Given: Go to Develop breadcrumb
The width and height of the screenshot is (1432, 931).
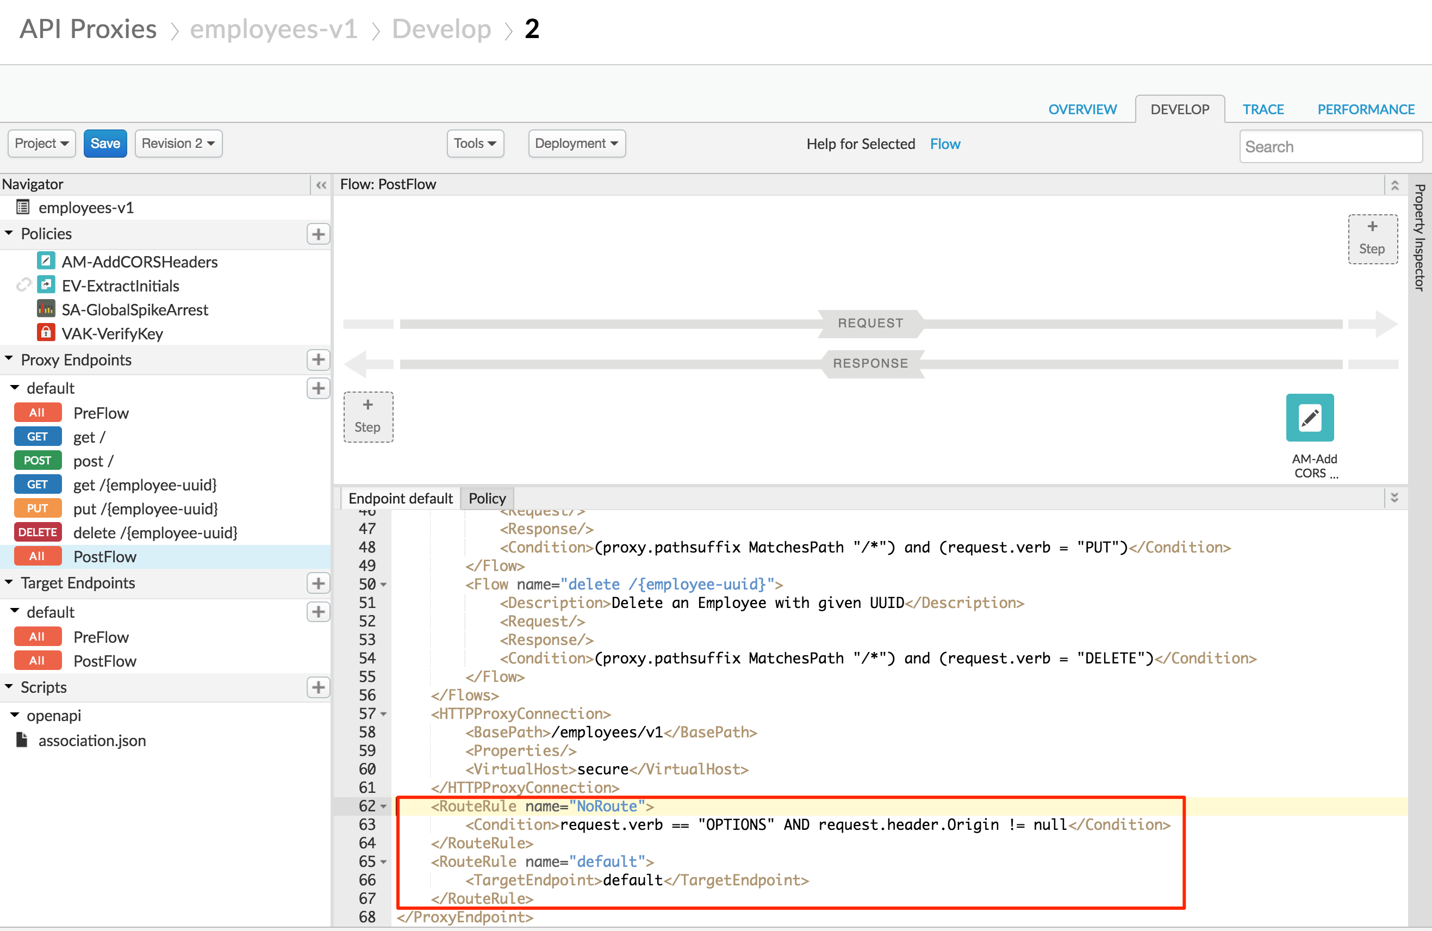Looking at the screenshot, I should coord(441,29).
